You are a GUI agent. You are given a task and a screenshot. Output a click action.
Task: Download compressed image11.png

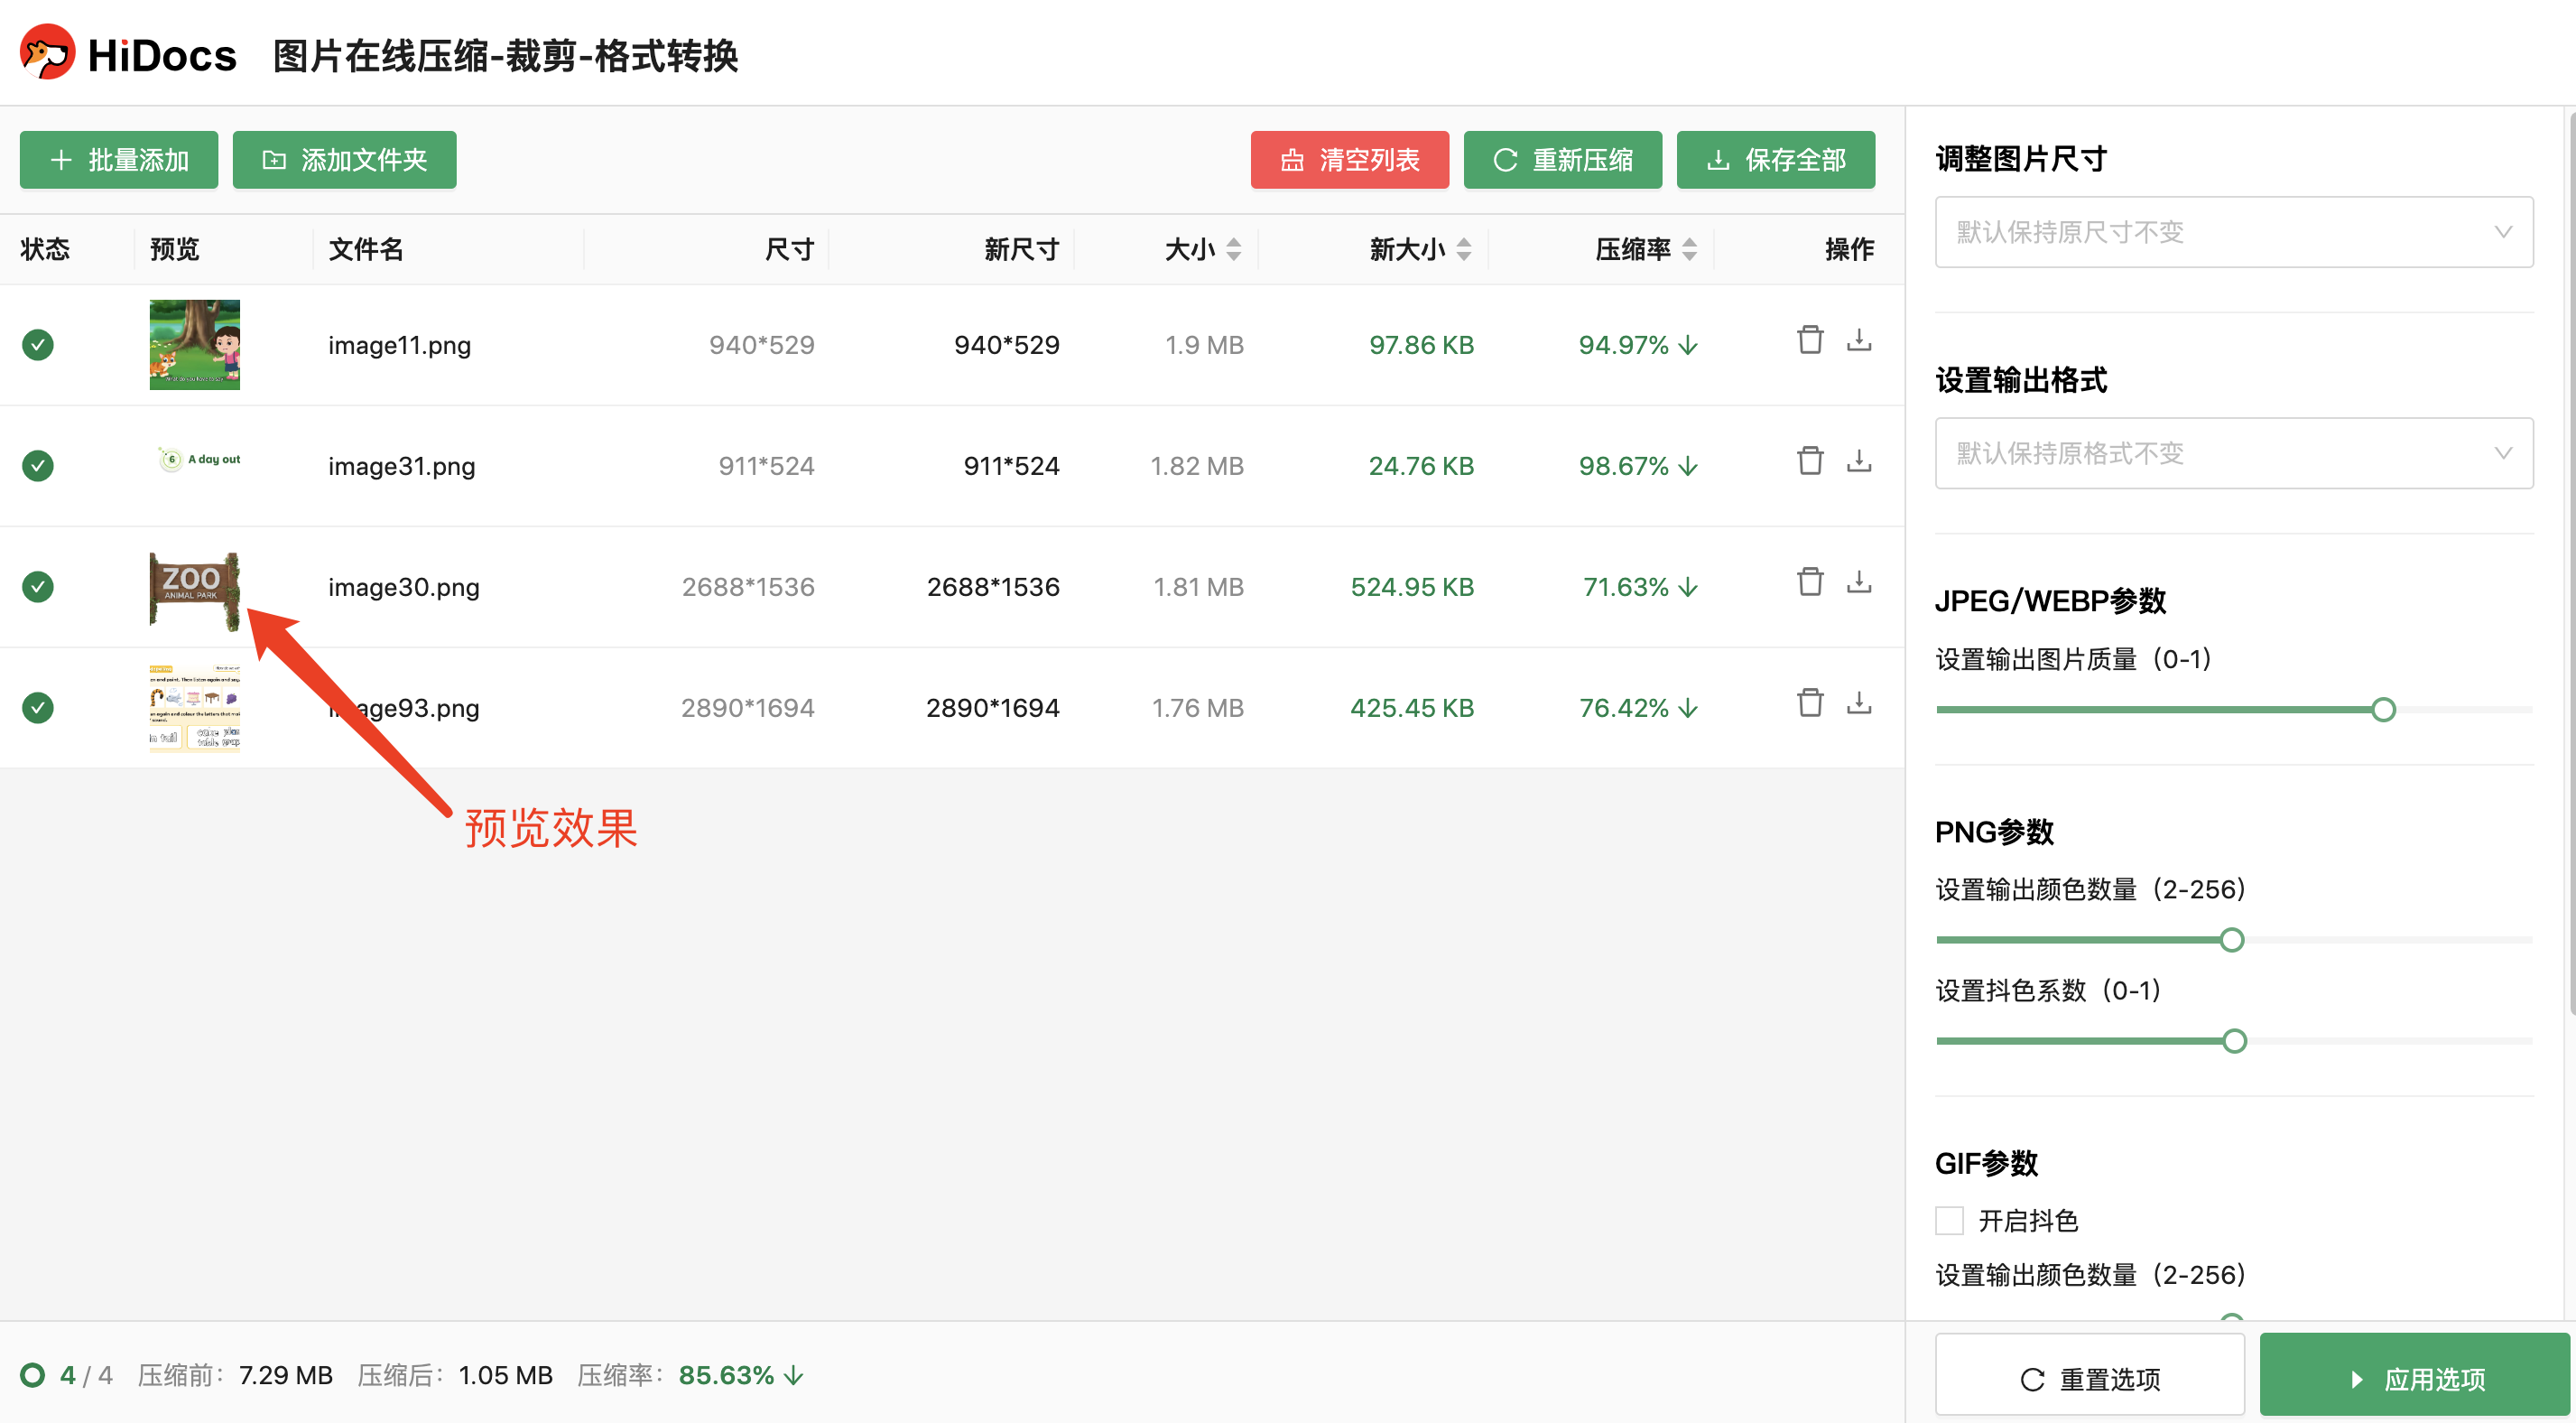tap(1858, 340)
